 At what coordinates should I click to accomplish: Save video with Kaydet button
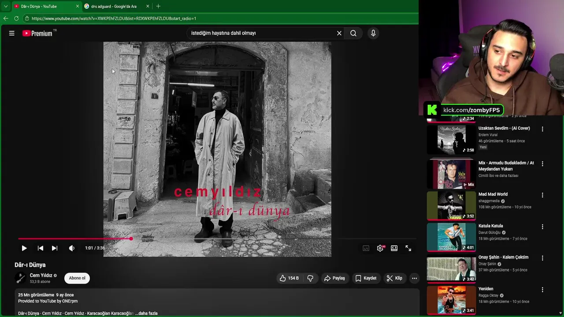click(366, 278)
